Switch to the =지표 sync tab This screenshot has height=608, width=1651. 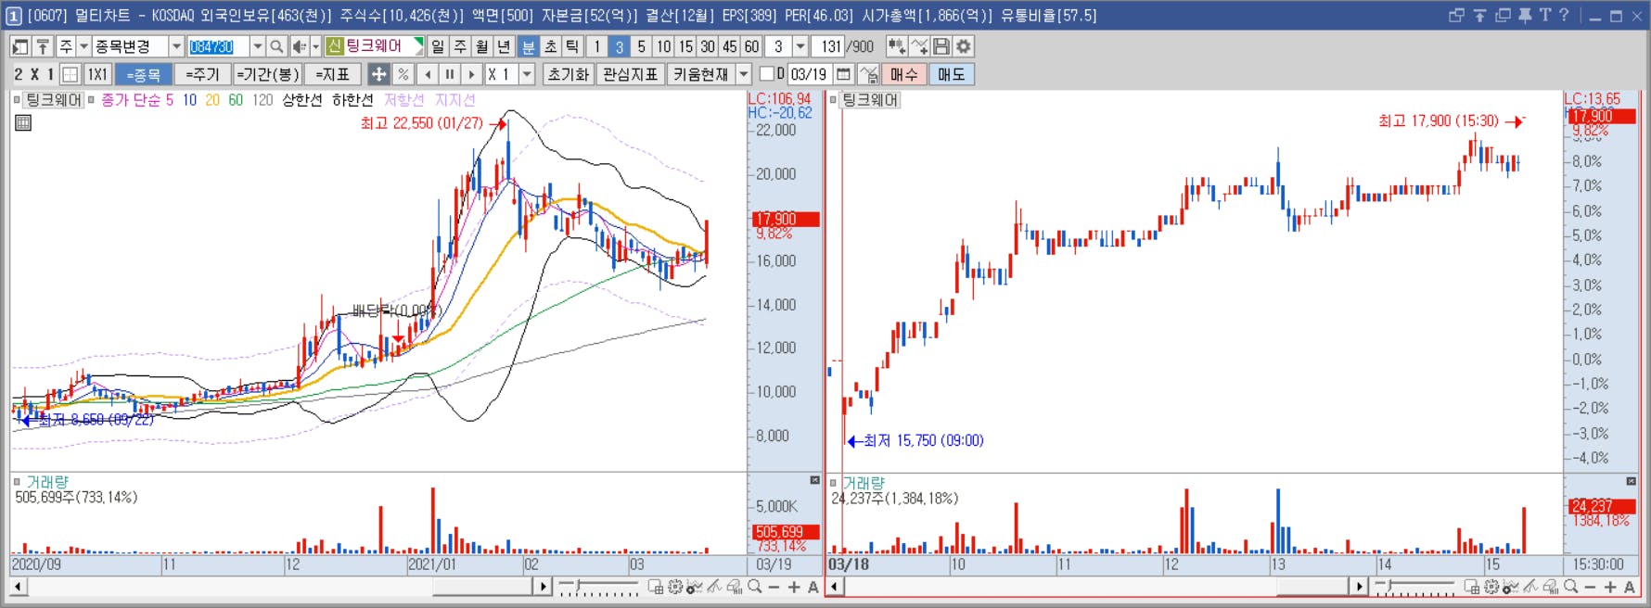click(332, 74)
